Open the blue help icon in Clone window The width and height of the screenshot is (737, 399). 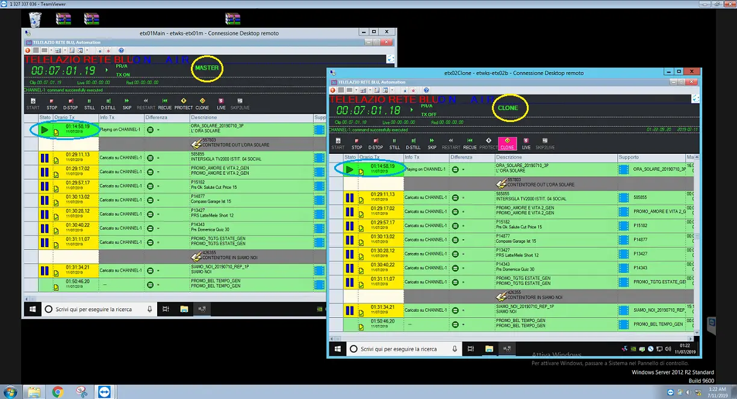pyautogui.click(x=426, y=90)
